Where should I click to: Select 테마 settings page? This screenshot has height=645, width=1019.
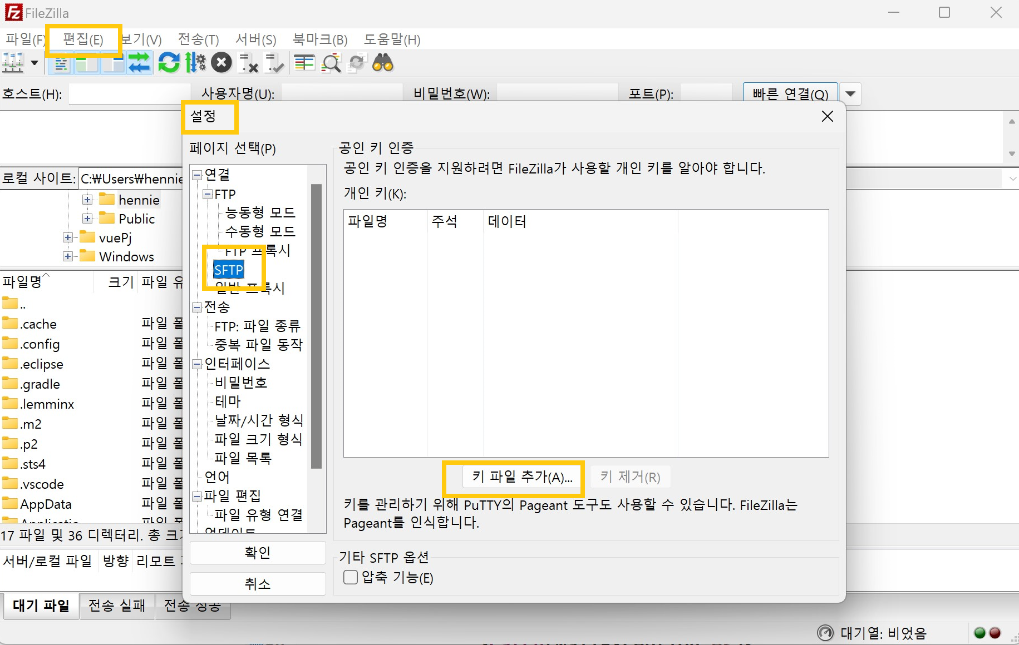coord(228,401)
